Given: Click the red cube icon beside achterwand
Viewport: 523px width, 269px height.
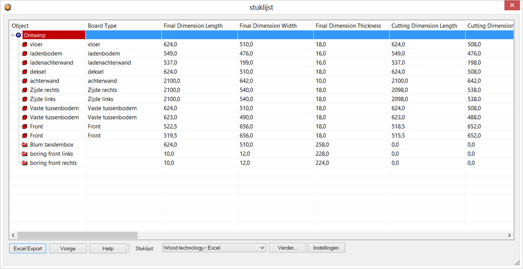Looking at the screenshot, I should [x=25, y=81].
